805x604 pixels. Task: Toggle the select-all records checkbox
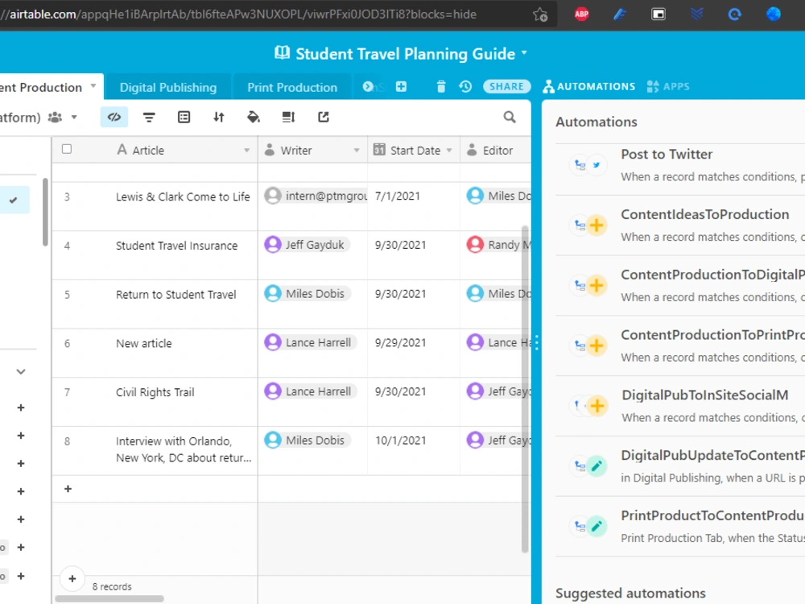coord(67,149)
